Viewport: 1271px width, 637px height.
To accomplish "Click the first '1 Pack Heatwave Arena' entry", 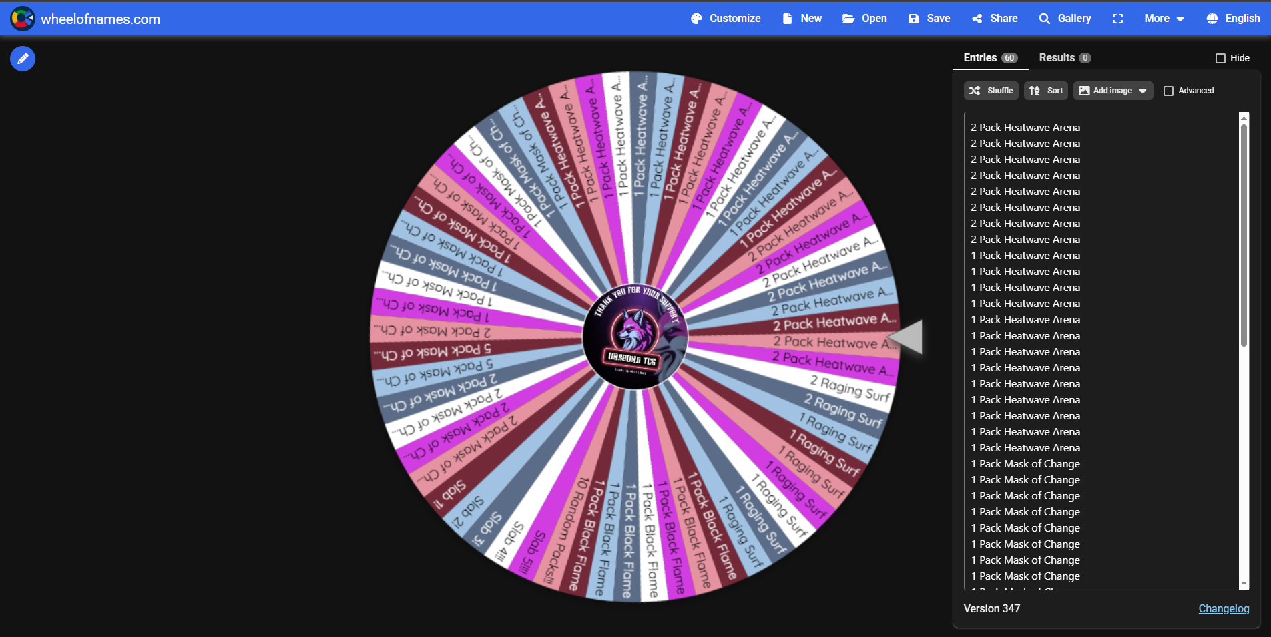I will point(1025,255).
